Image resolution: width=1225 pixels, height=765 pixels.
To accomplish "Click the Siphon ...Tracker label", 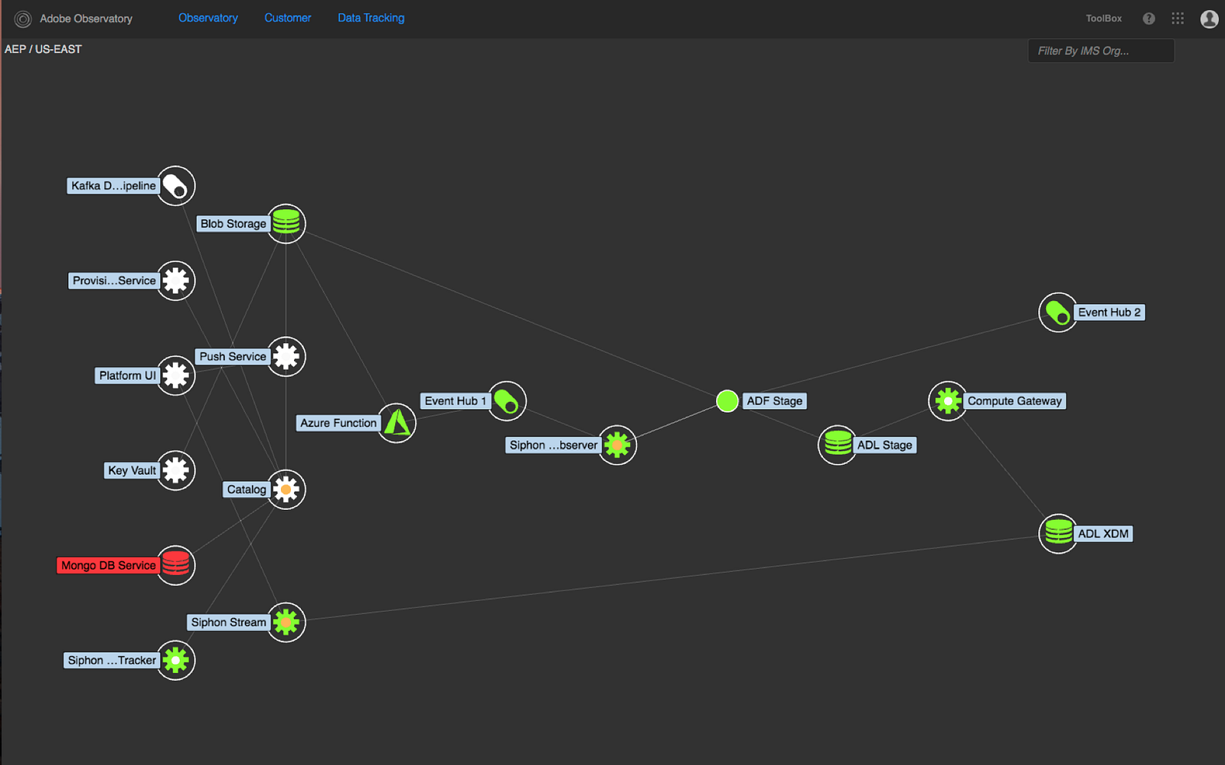I will [112, 660].
